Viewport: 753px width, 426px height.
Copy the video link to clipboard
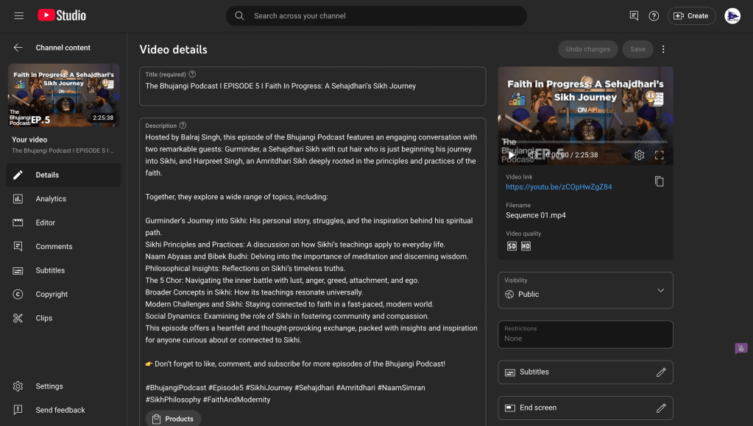point(659,181)
